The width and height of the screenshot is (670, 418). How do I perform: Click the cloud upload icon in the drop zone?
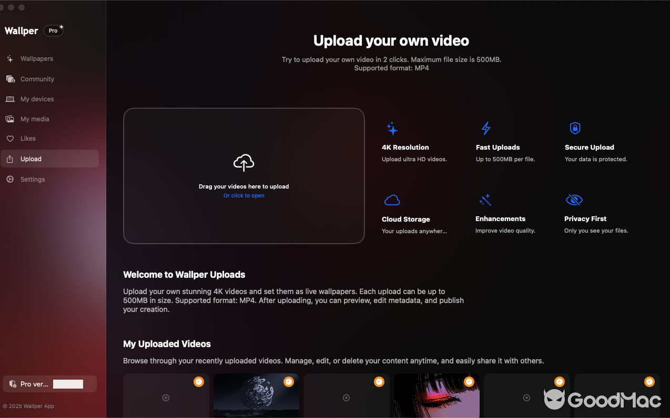(x=243, y=163)
